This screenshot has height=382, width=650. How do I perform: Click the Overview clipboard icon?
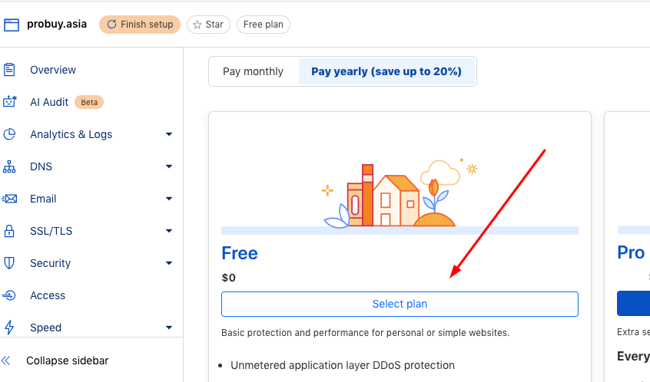(x=9, y=70)
